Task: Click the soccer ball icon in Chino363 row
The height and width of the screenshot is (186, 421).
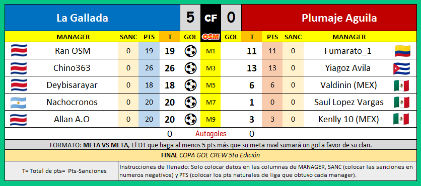Action: (190, 68)
